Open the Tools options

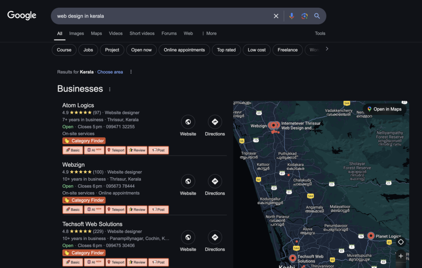coord(320,33)
